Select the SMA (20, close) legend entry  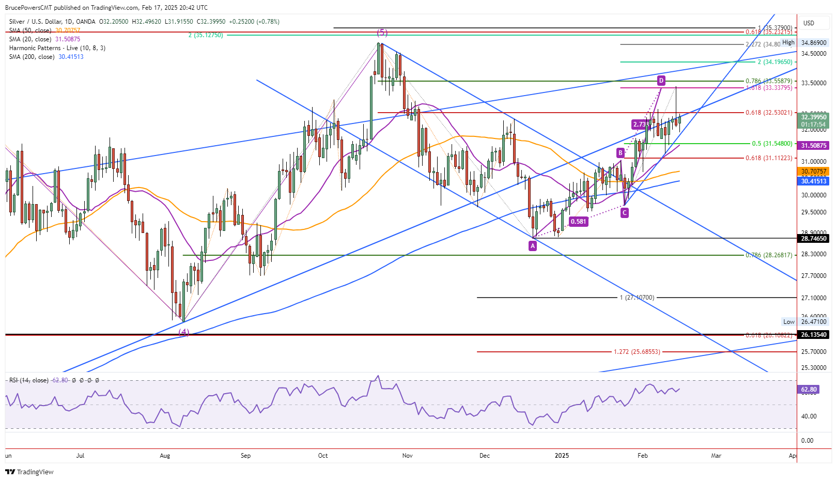(30, 39)
